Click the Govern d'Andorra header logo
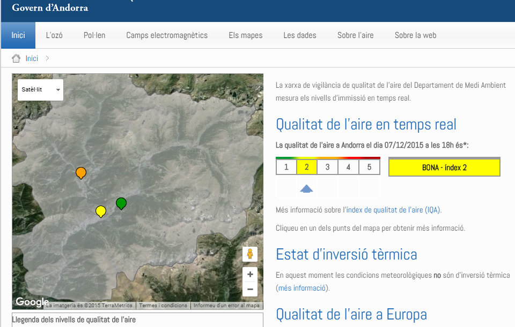The width and height of the screenshot is (515, 327). coord(50,7)
